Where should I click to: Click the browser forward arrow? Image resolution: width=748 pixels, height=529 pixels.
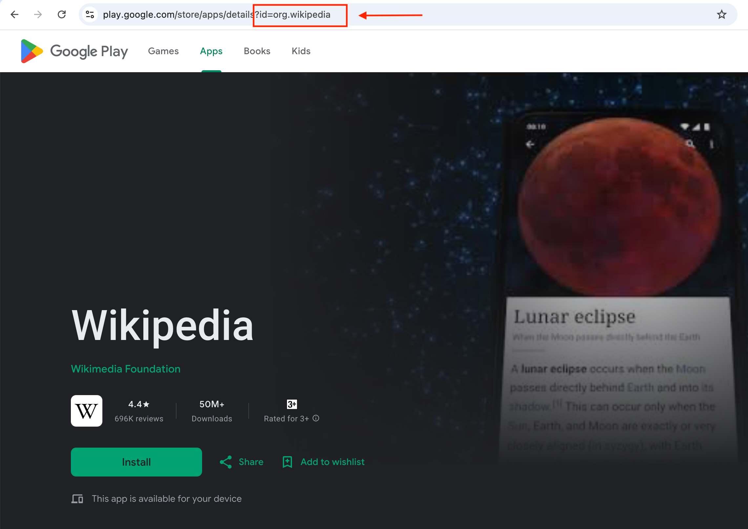pos(38,14)
